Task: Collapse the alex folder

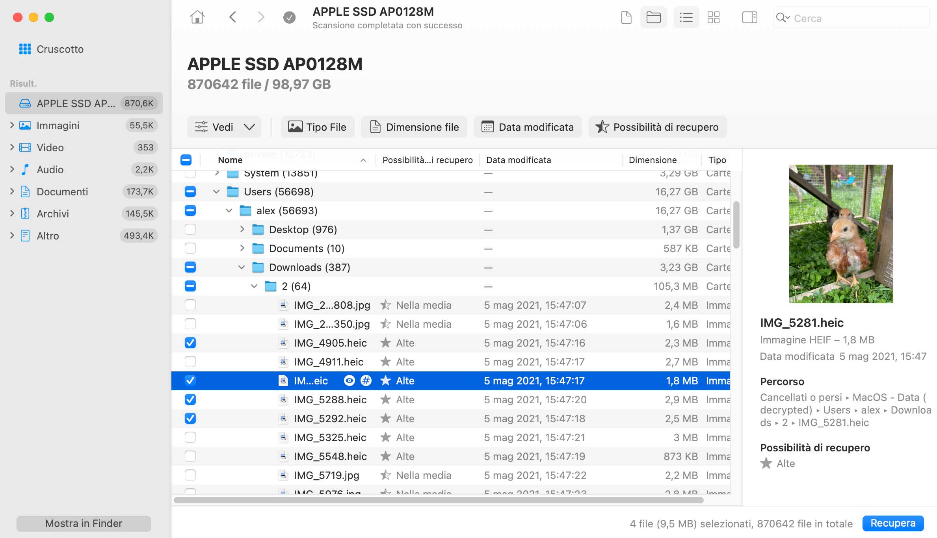Action: point(229,211)
